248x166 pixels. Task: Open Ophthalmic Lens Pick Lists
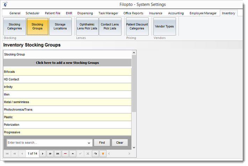coord(87,27)
